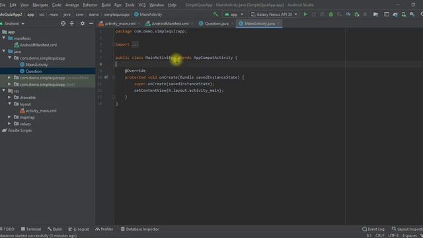This screenshot has height=238, width=423.
Task: Click the Gradle Scripts icon
Action: pyautogui.click(x=5, y=130)
